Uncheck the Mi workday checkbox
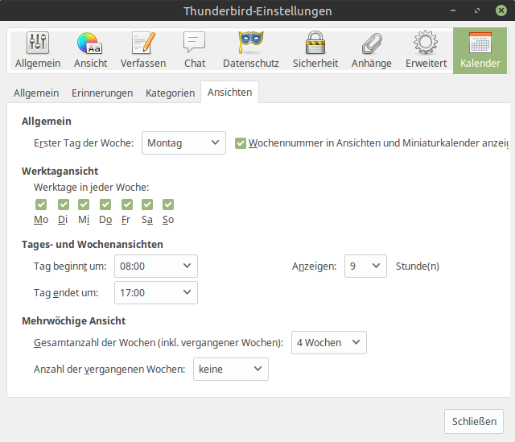Viewport: 515px width, 442px height. click(x=84, y=204)
